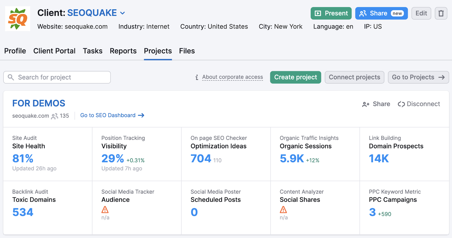The image size is (452, 238).
Task: Click the Site Audit card label
Action: [x=24, y=138]
